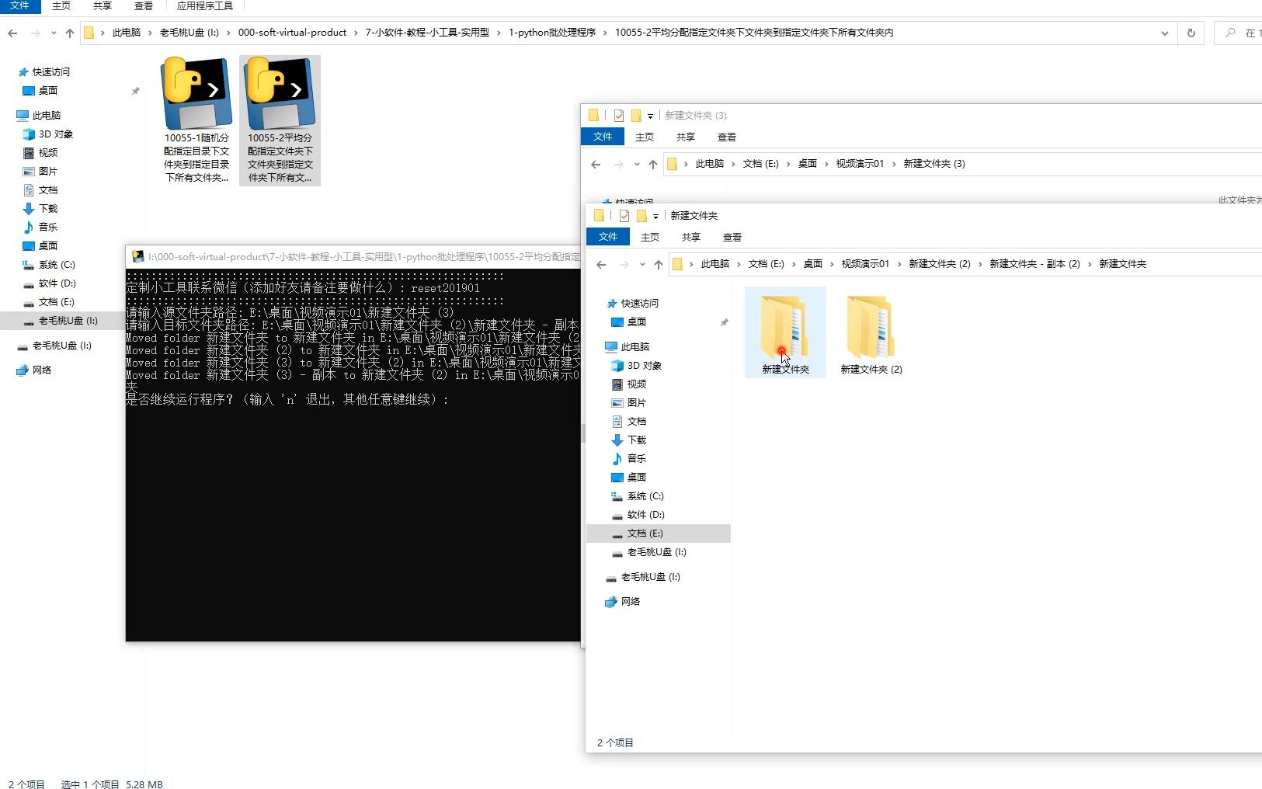The width and height of the screenshot is (1262, 789).
Task: Go back in 新建文件夹 (3) window
Action: [x=596, y=164]
